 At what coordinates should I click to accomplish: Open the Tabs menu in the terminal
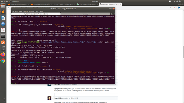[37, 11]
